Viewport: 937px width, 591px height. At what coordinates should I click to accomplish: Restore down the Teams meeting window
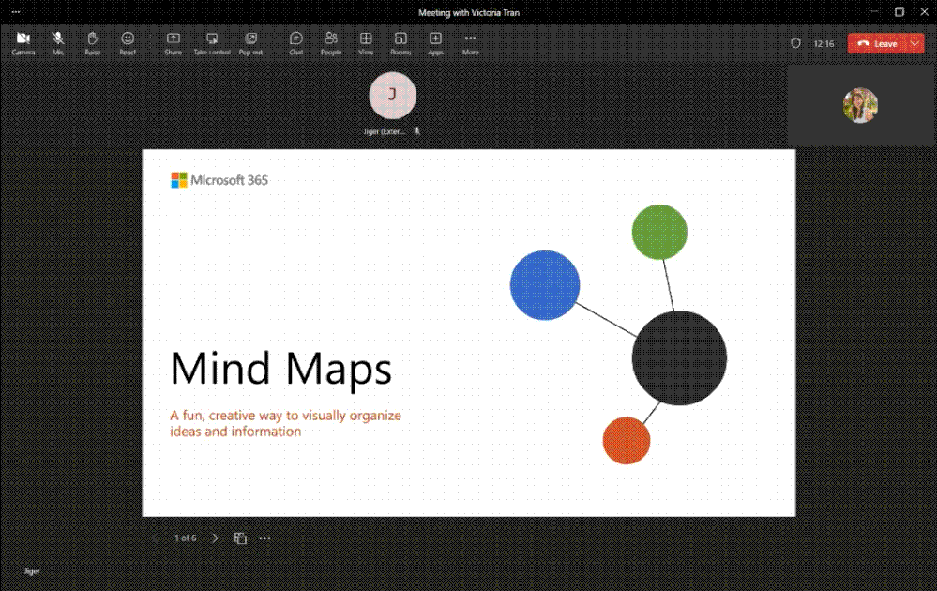tap(899, 12)
